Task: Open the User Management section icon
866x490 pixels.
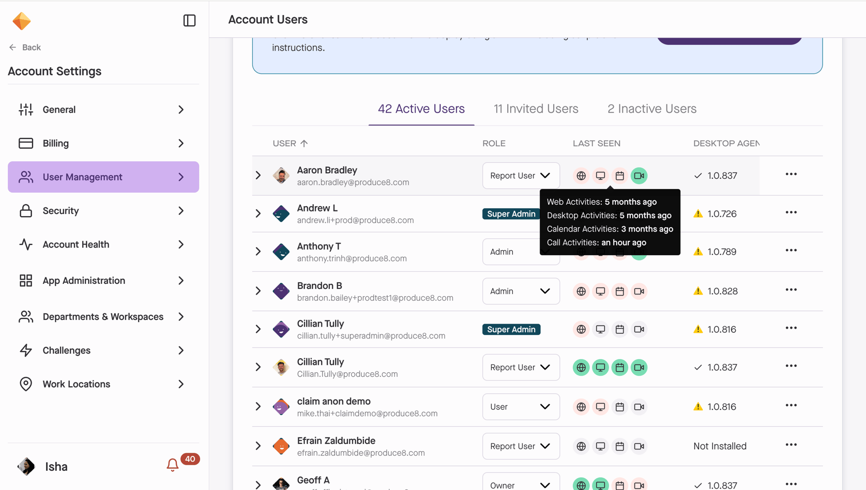Action: 25,177
